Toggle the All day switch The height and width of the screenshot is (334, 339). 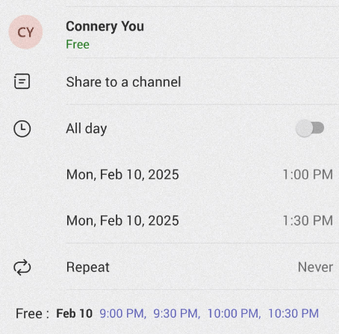click(x=310, y=129)
